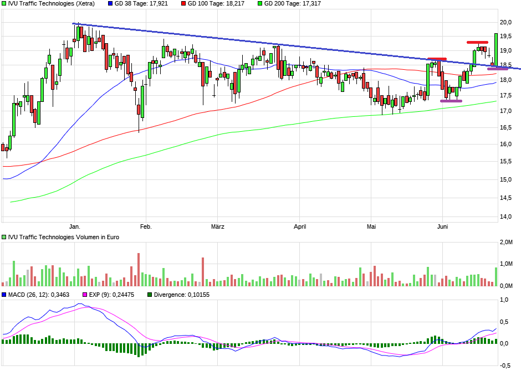Click the 'März' month axis label

[218, 226]
